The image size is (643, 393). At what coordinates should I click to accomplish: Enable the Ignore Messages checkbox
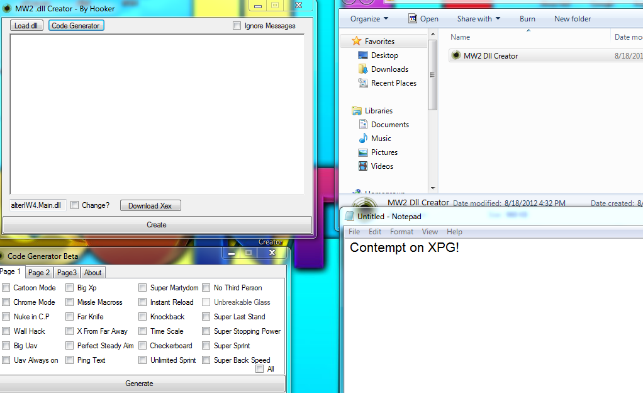pyautogui.click(x=237, y=25)
